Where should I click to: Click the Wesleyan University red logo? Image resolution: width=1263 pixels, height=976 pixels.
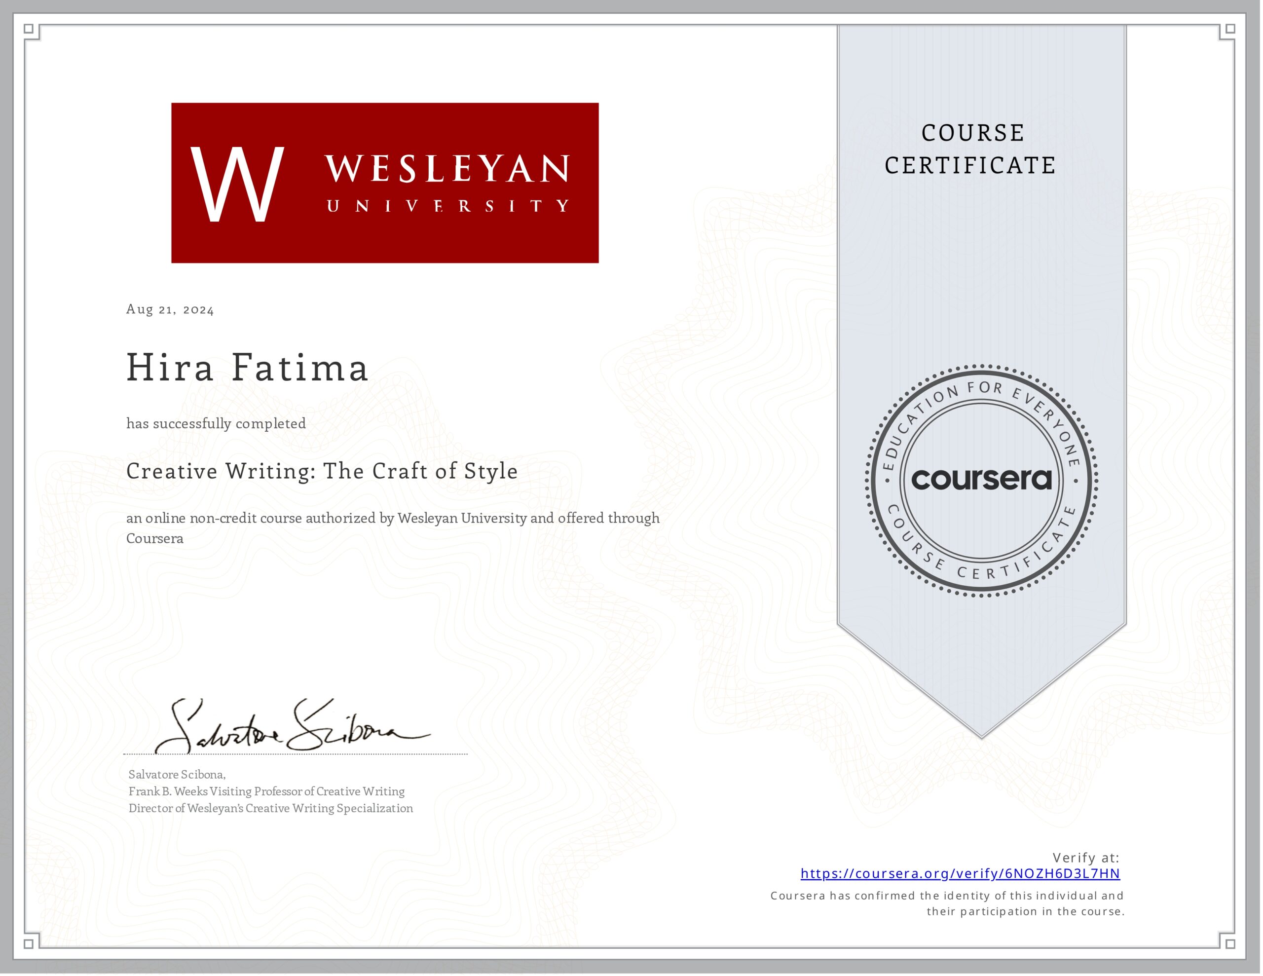coord(384,183)
